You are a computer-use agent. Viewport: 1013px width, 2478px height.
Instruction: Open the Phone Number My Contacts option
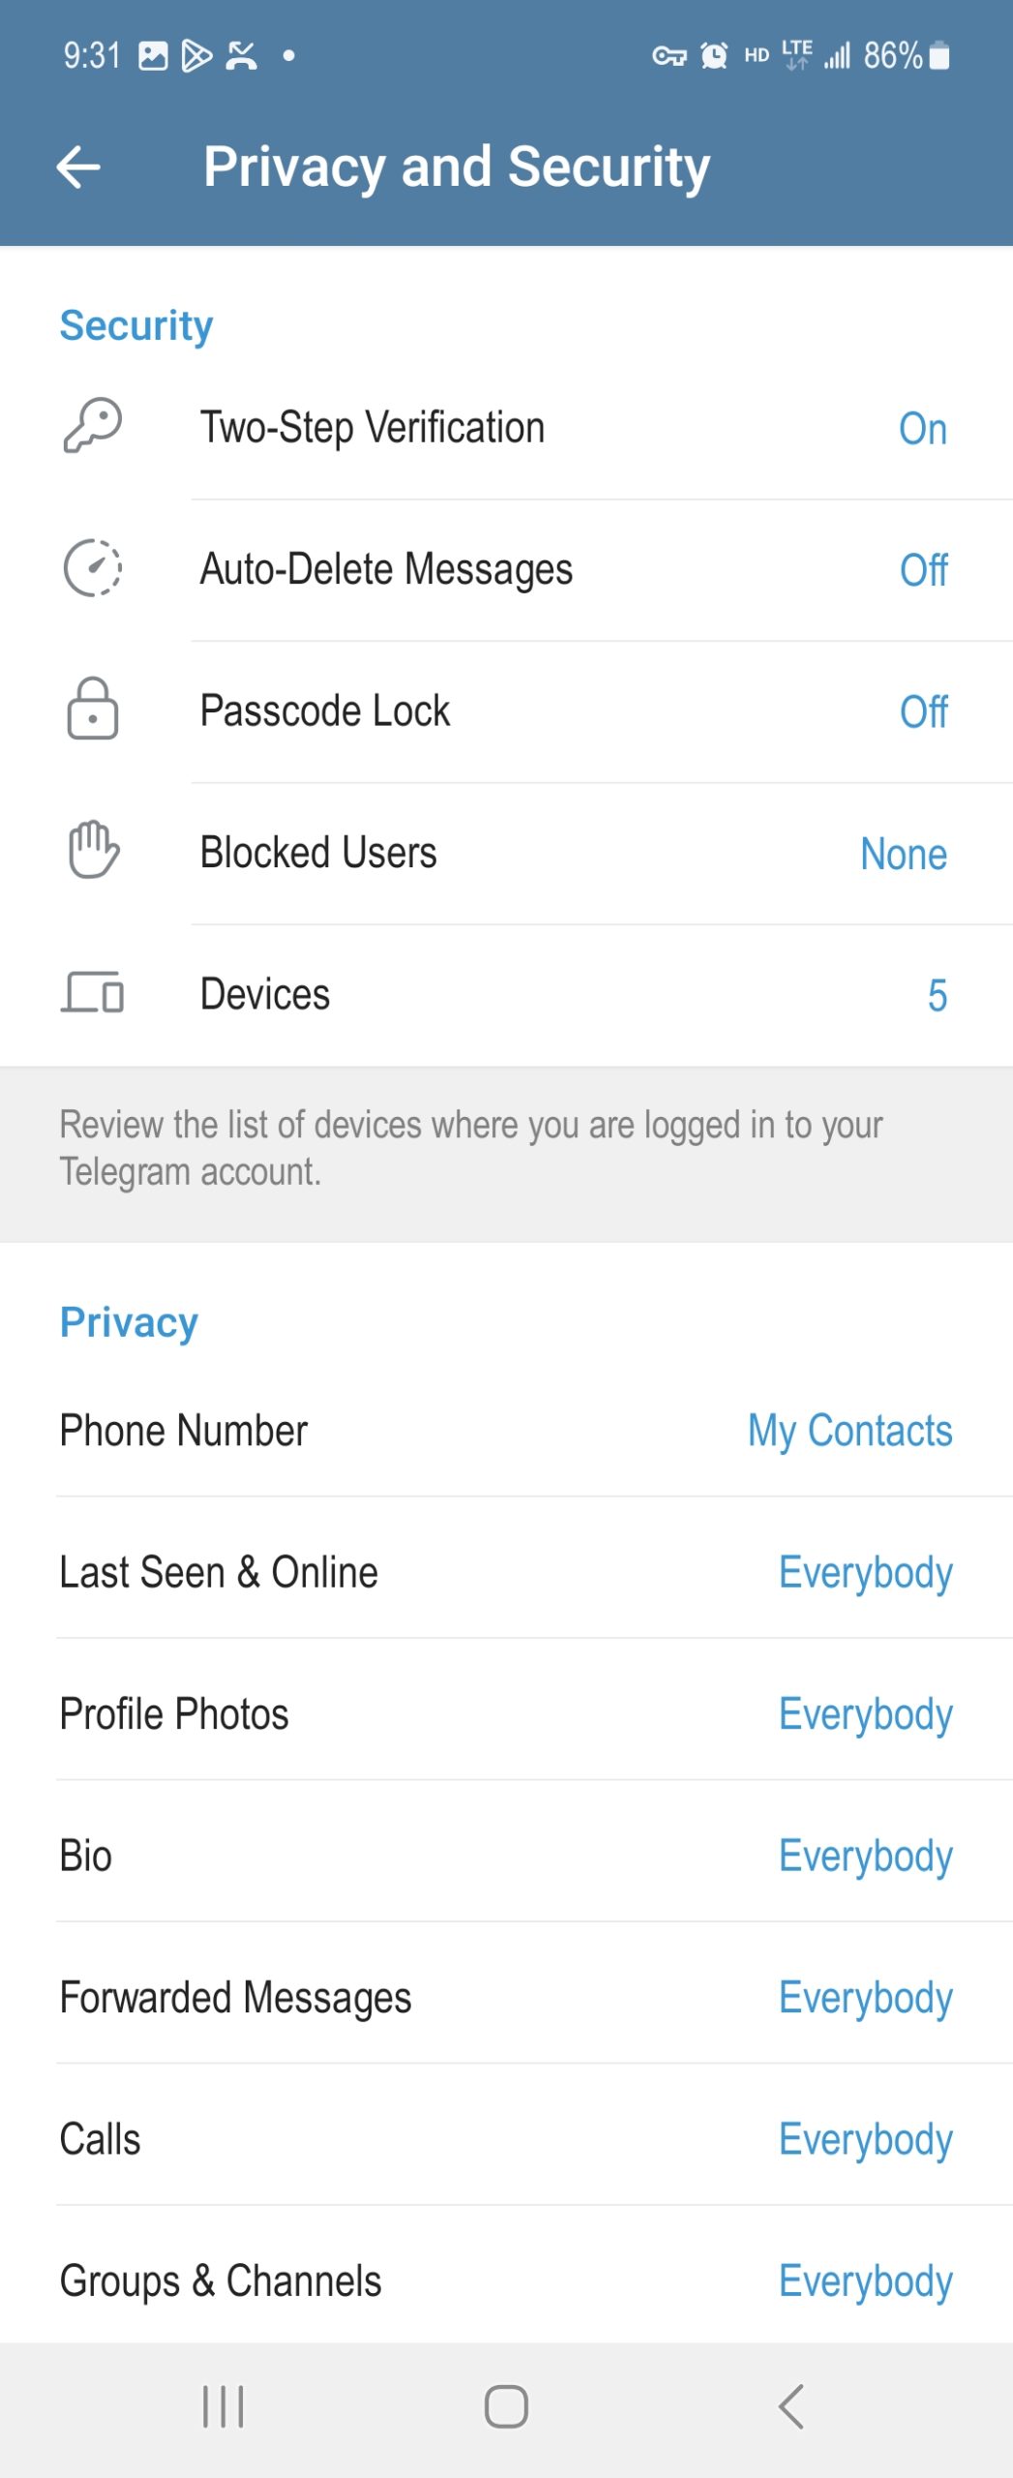click(506, 1430)
